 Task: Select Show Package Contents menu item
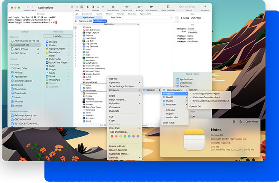(x=122, y=86)
